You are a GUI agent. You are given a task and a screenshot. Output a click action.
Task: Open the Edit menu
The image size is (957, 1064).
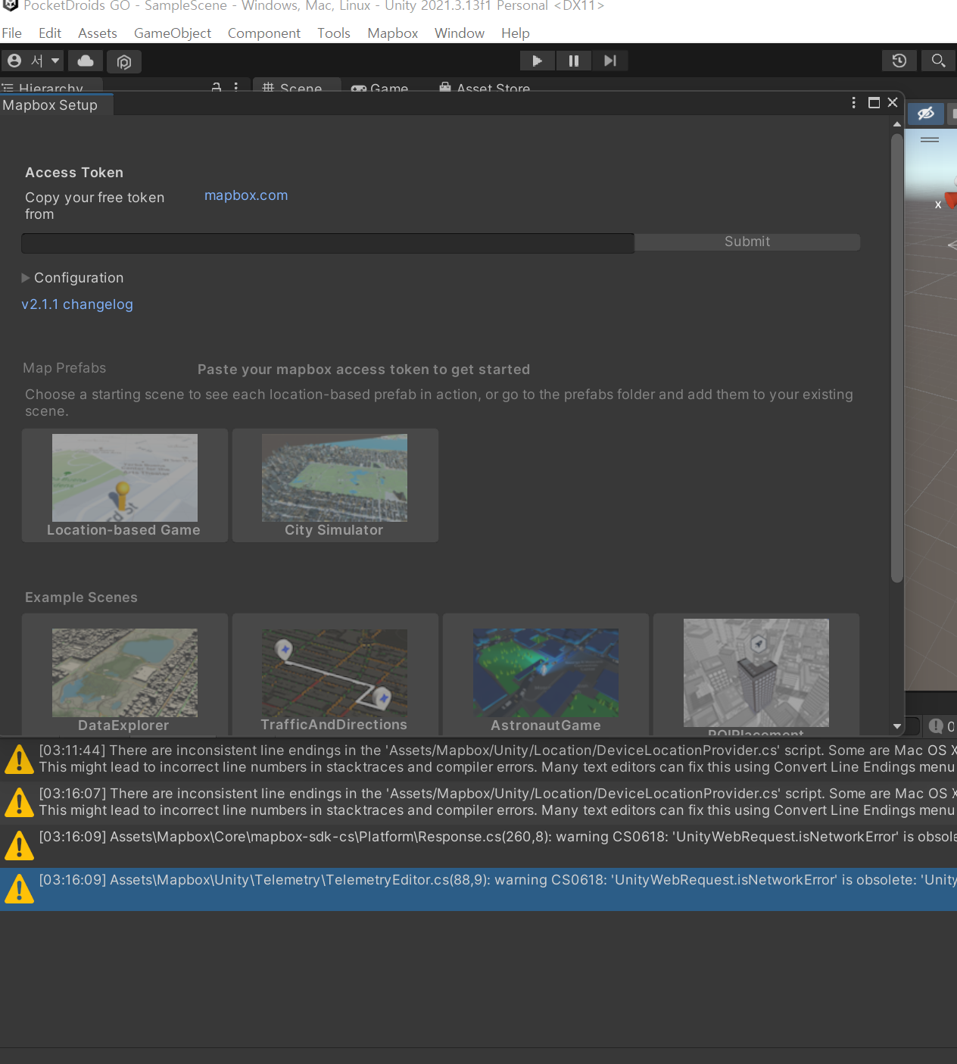click(x=50, y=33)
